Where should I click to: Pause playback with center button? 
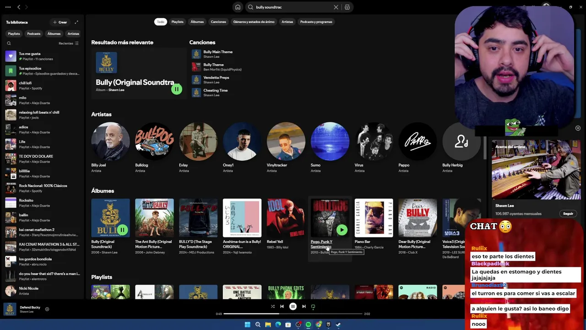[x=293, y=306]
